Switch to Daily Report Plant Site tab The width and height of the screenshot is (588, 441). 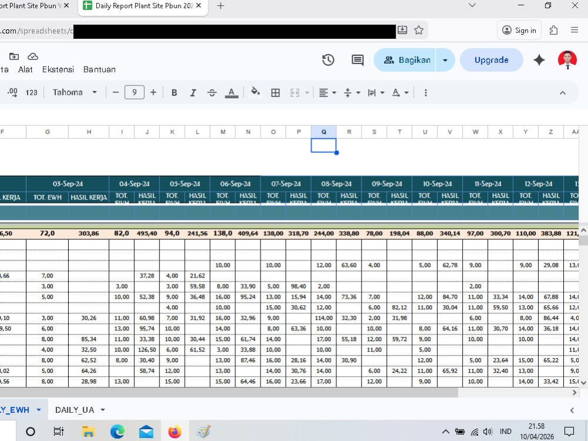click(143, 6)
